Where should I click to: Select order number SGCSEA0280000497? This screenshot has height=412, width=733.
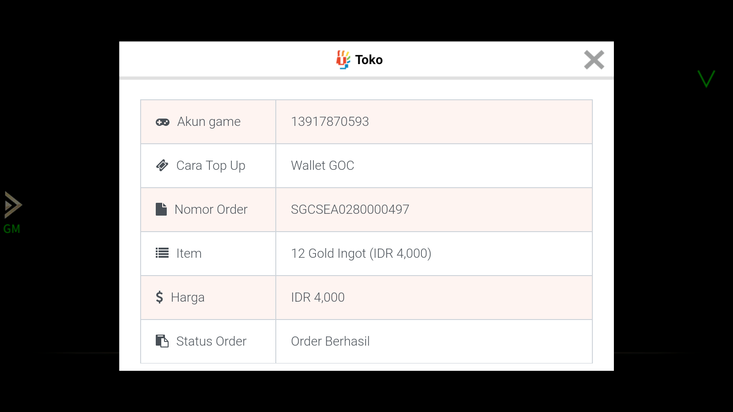click(x=350, y=210)
